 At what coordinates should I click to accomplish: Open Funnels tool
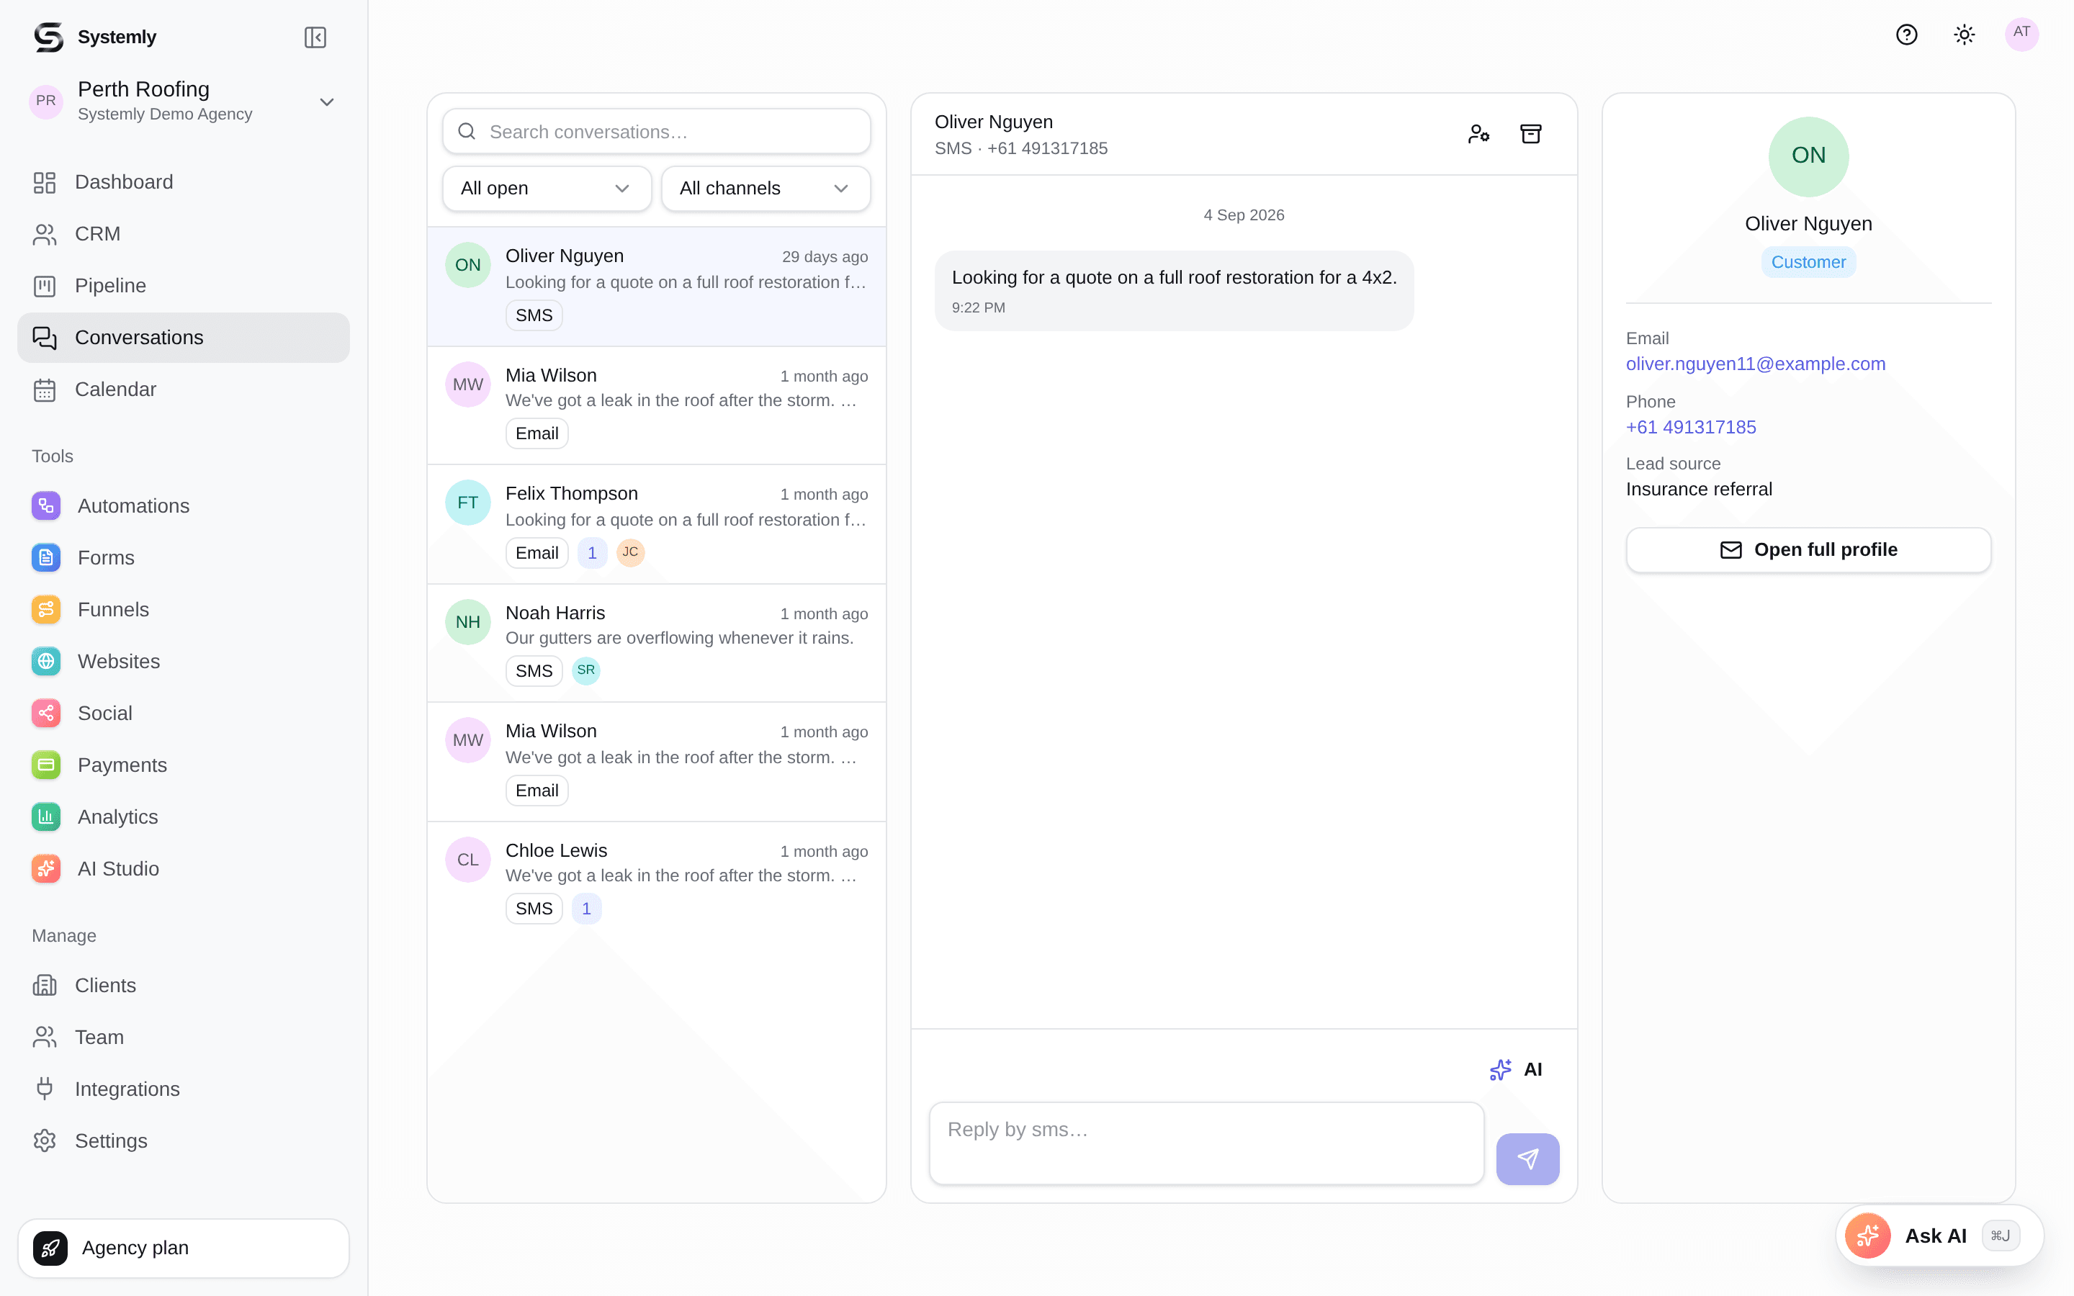click(x=184, y=609)
